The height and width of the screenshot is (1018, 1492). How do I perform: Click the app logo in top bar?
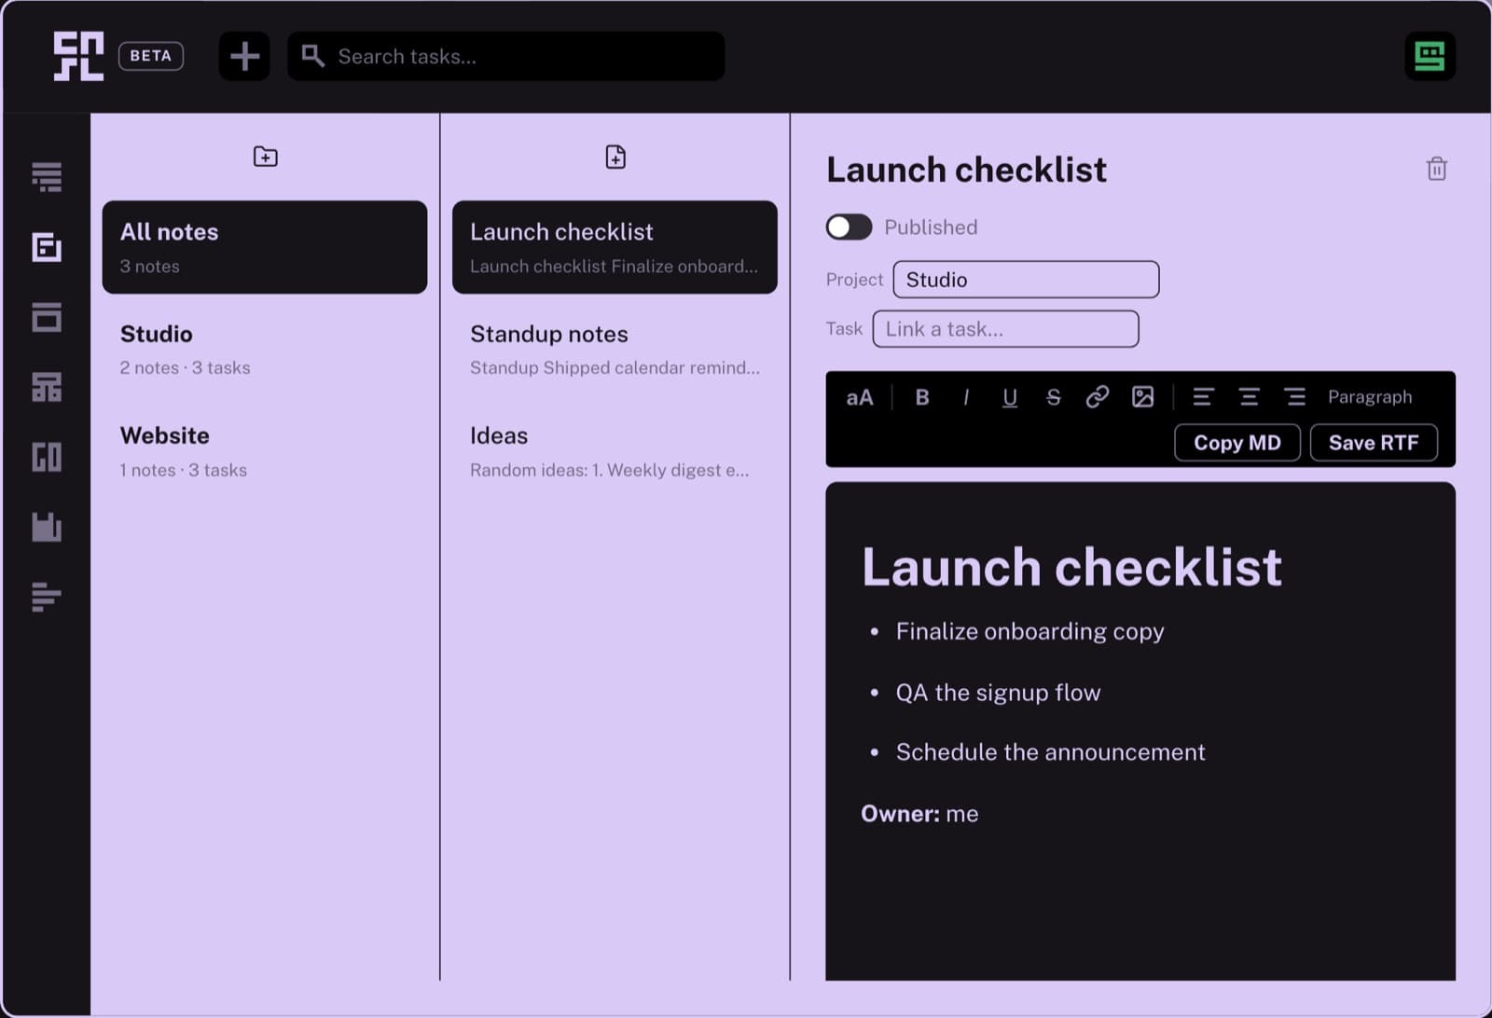point(78,56)
